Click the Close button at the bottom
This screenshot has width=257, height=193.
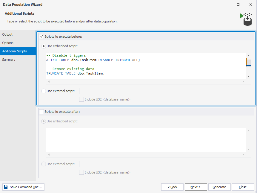(243, 187)
